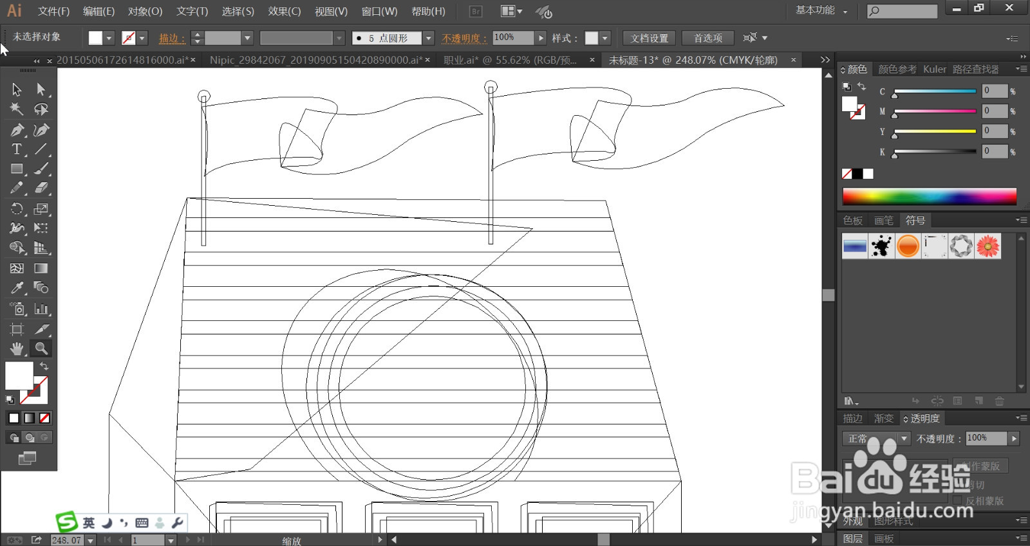
Task: Select the Type (T) tool
Action: (17, 149)
